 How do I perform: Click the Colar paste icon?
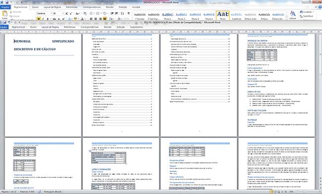[4, 14]
